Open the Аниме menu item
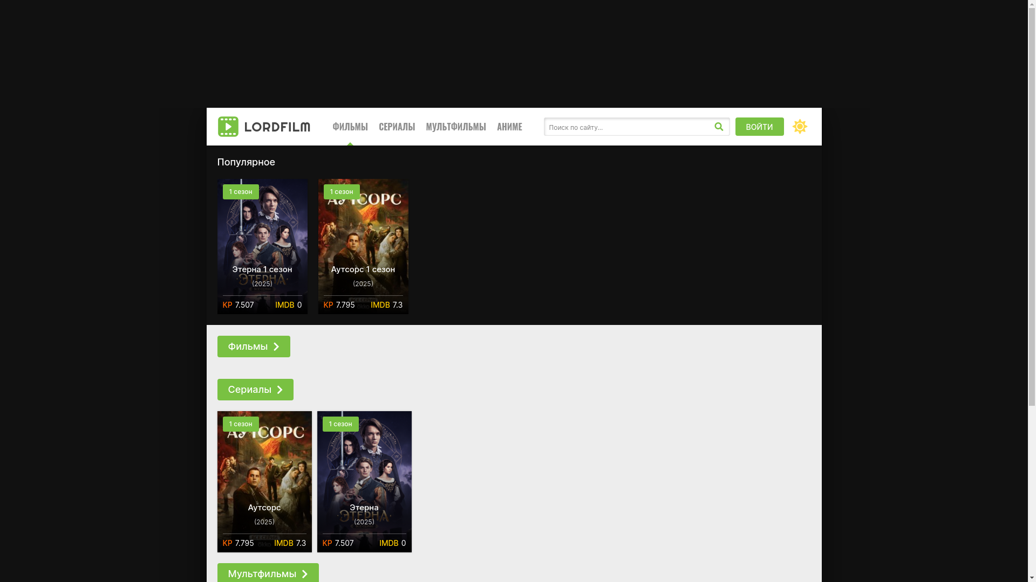Screen dimensions: 1036x582 (509, 127)
